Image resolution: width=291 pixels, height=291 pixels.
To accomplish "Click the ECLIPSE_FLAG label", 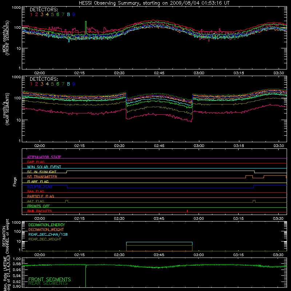I will click(x=40, y=187).
